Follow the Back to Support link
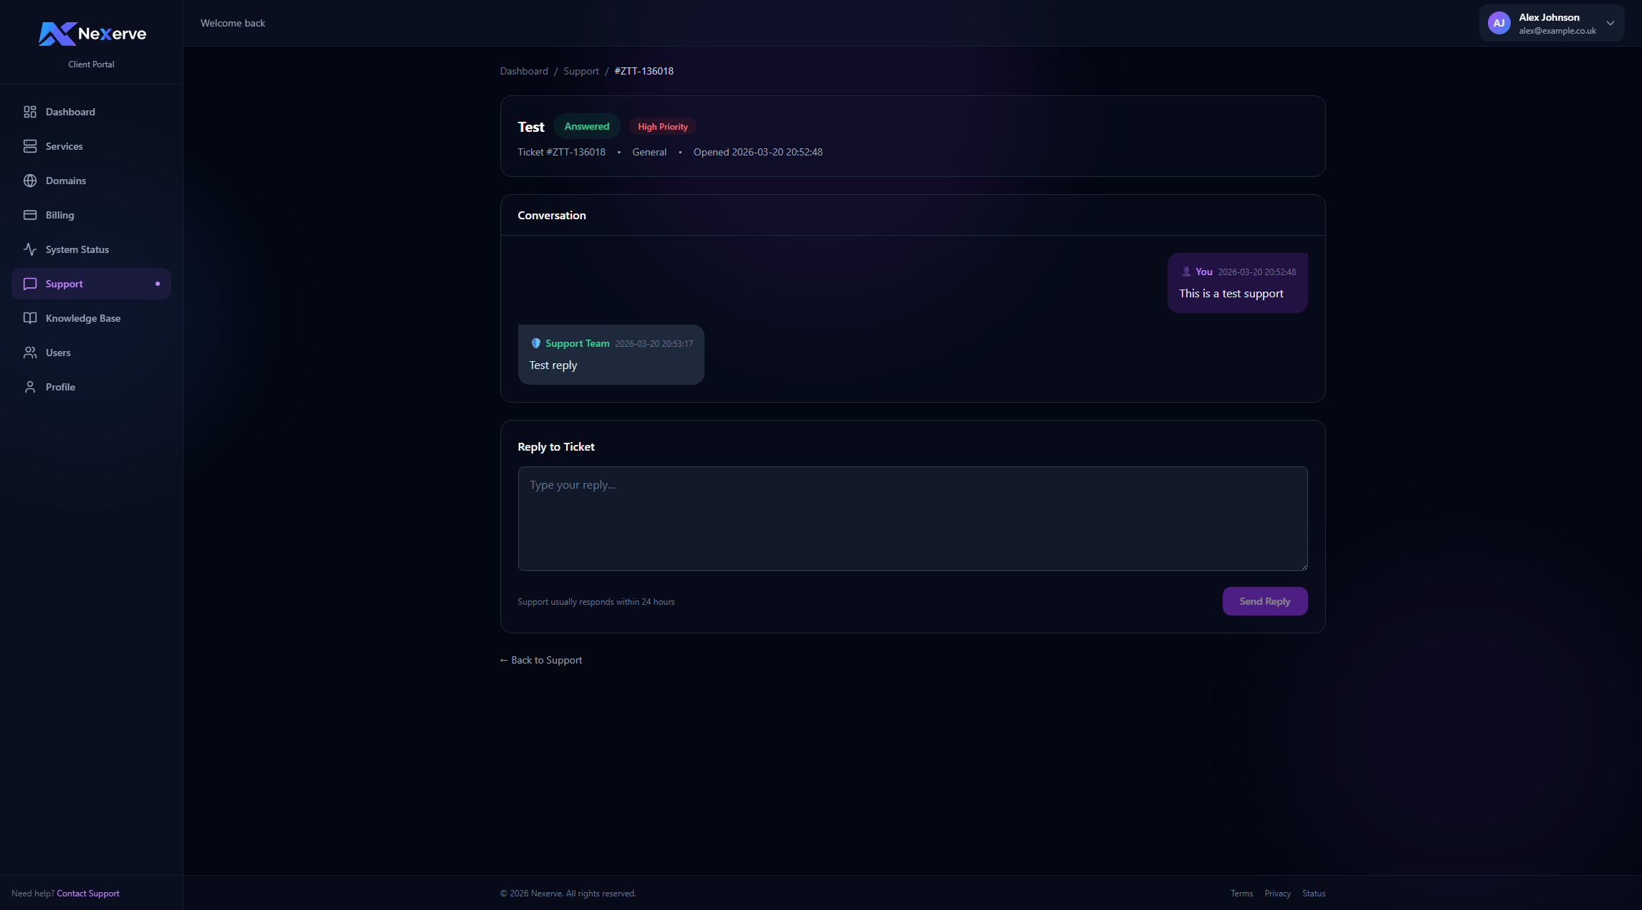The width and height of the screenshot is (1642, 910). [x=540, y=660]
